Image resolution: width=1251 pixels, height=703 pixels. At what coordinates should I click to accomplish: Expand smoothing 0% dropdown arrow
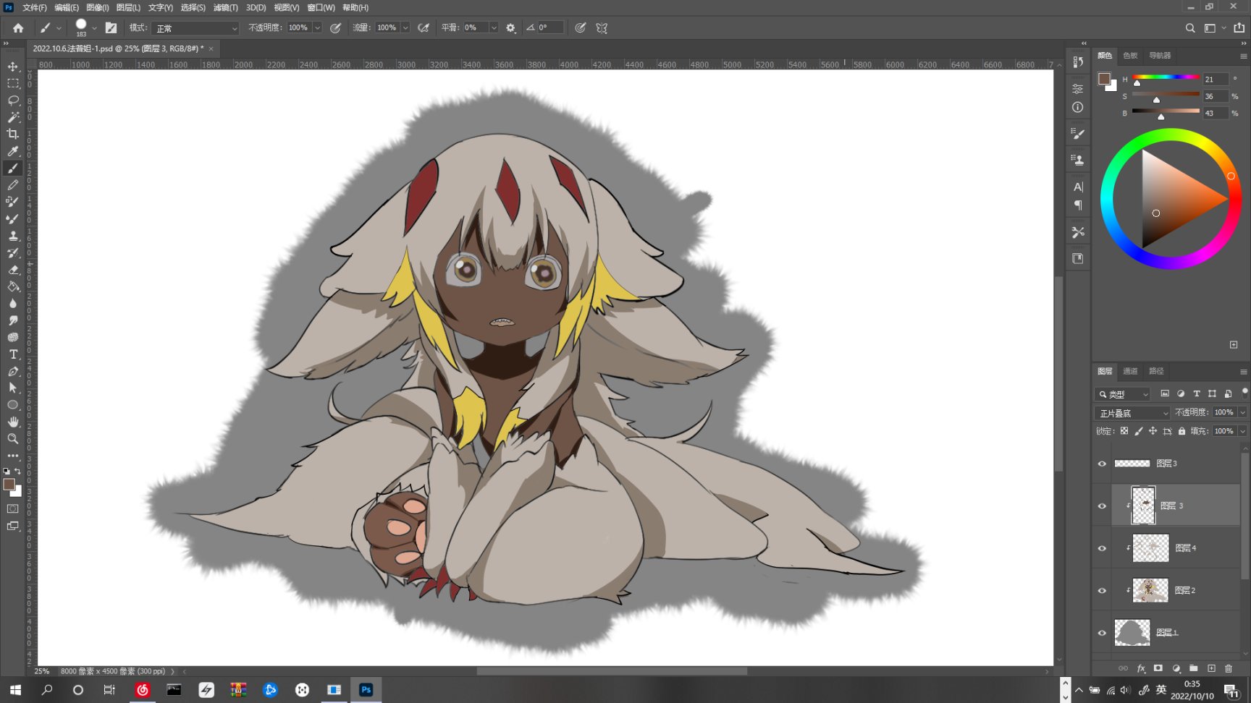tap(494, 27)
